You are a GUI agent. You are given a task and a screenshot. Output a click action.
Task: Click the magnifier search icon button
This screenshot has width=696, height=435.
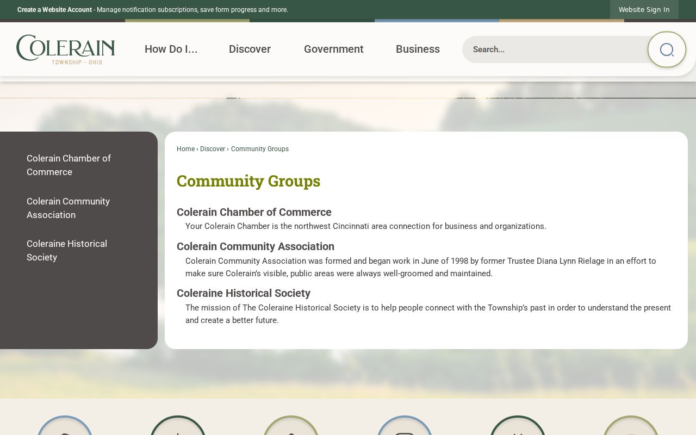[667, 49]
